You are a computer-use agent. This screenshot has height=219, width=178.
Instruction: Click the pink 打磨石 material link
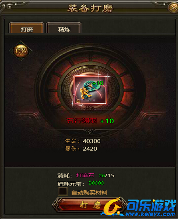85,176
